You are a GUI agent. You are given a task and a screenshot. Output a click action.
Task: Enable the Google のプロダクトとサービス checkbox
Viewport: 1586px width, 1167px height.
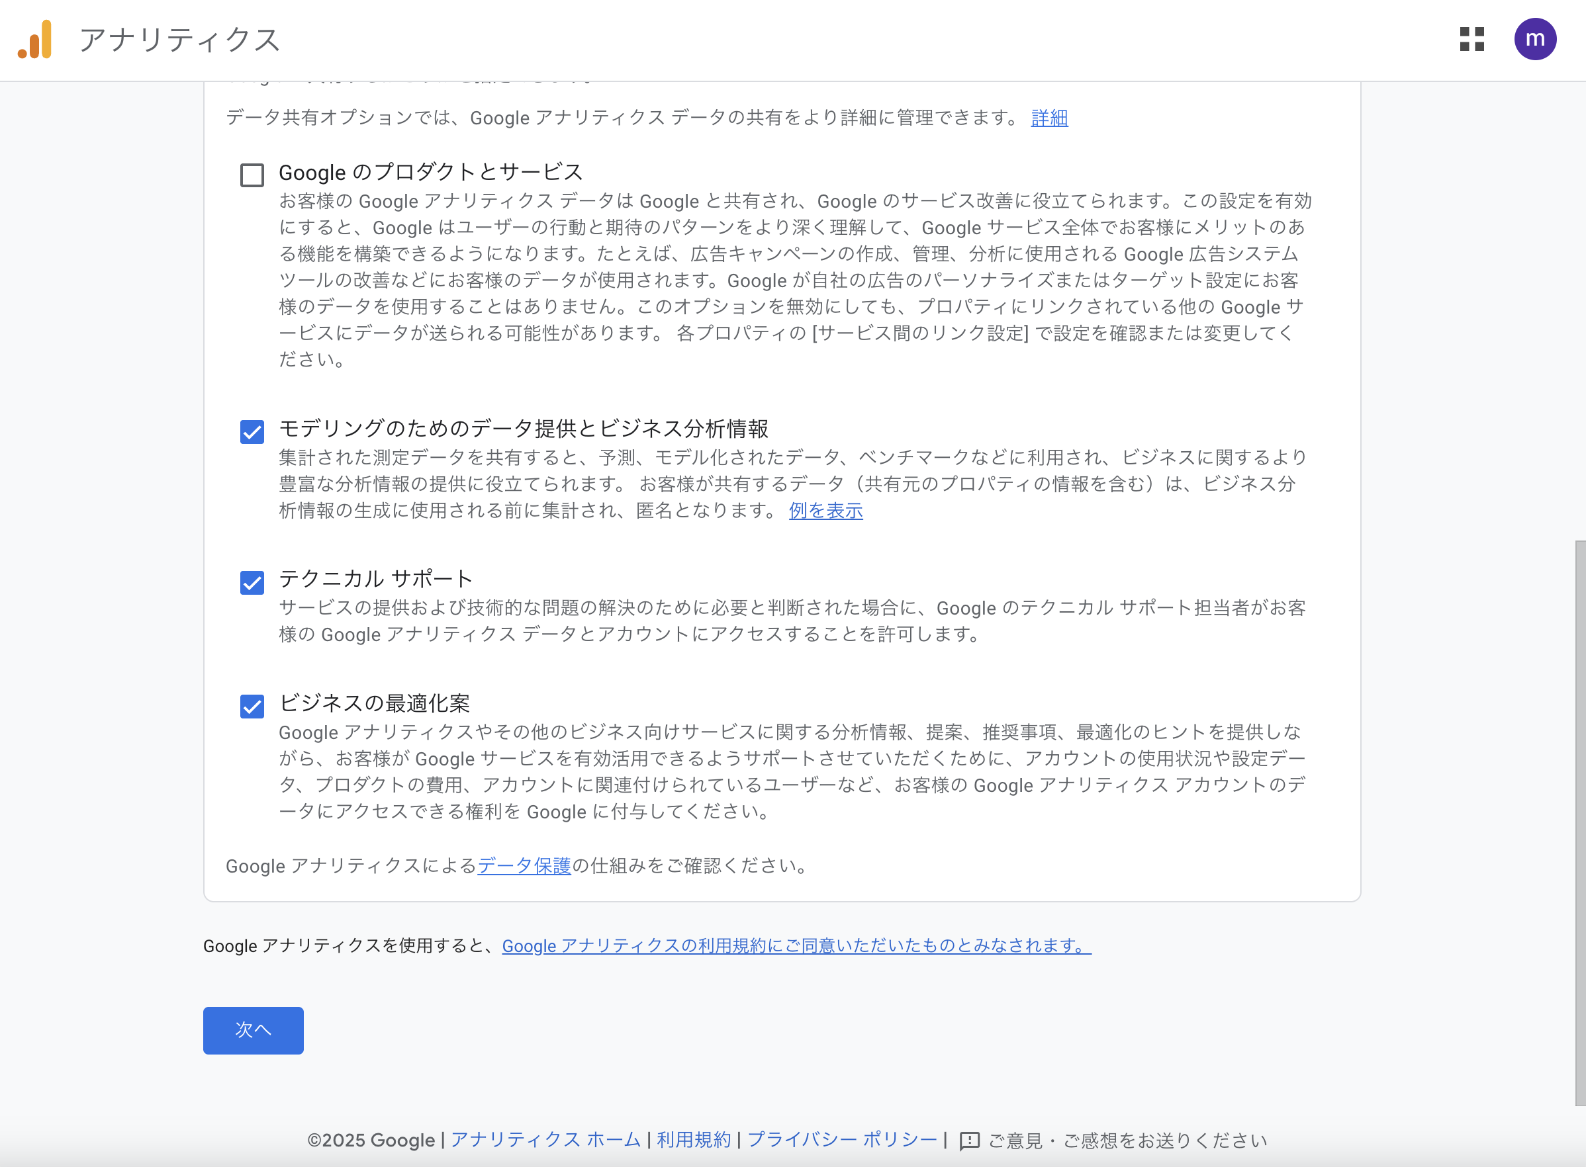(x=252, y=175)
